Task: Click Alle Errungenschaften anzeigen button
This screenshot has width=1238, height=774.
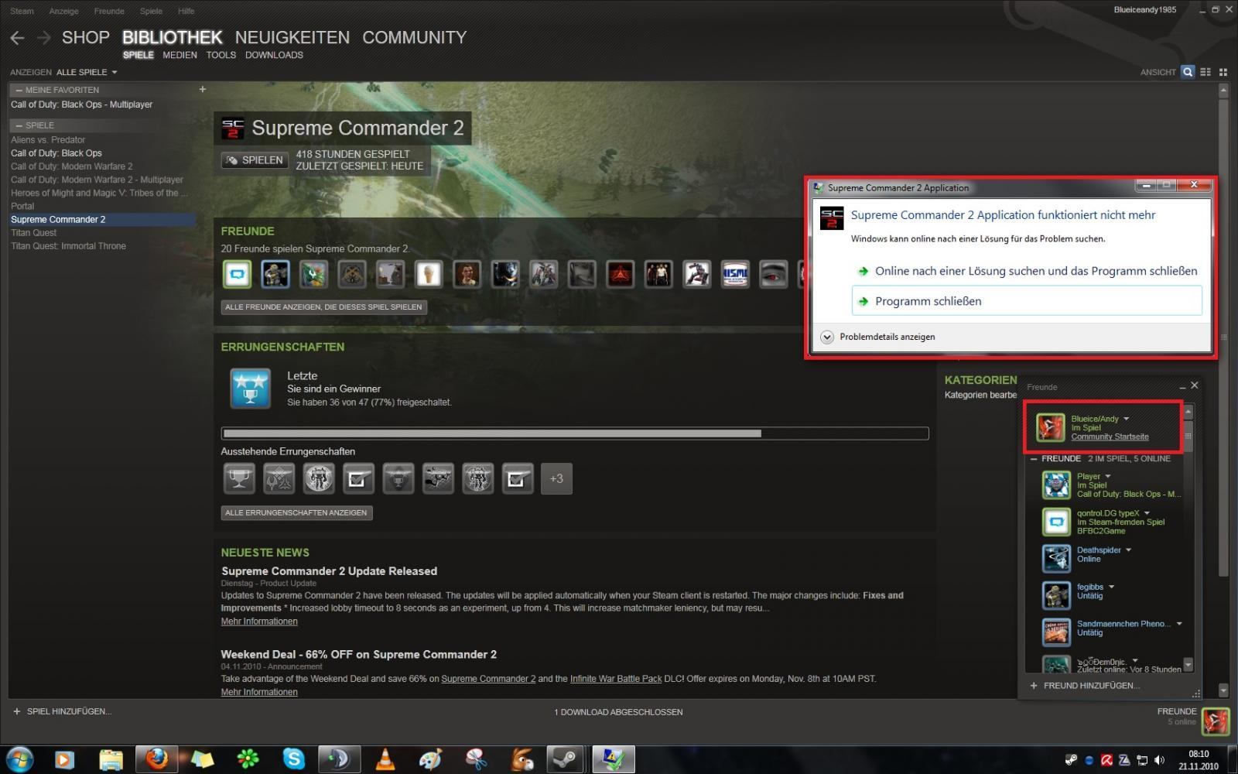Action: pos(296,513)
